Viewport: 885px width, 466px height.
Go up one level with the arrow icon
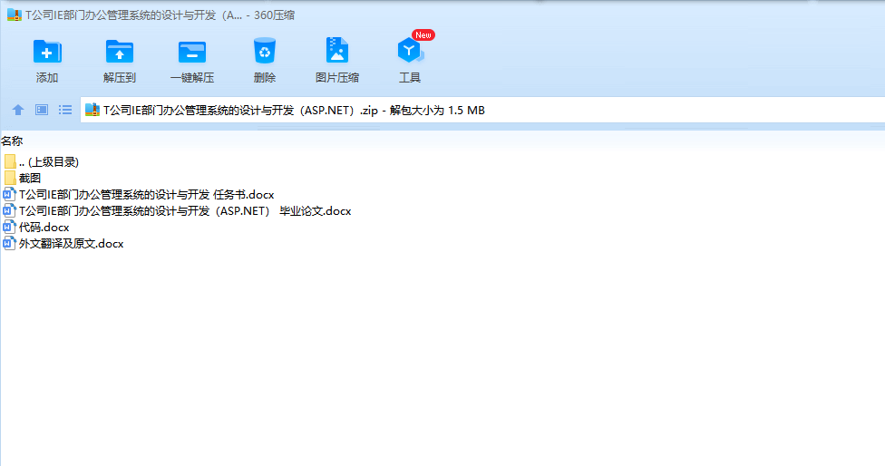(18, 110)
